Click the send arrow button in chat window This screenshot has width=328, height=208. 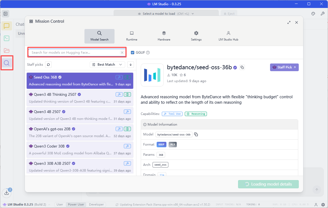tap(317, 189)
